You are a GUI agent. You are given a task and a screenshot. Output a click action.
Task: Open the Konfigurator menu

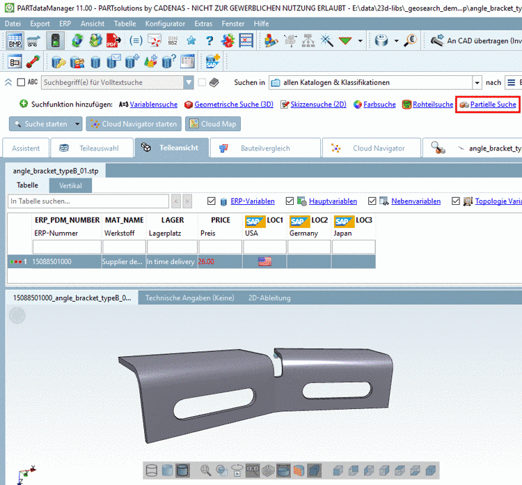click(x=165, y=24)
